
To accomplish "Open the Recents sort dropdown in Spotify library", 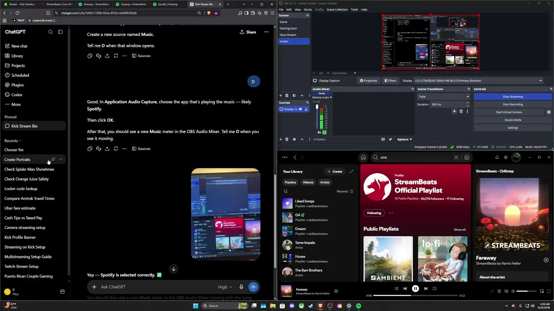I will [345, 191].
